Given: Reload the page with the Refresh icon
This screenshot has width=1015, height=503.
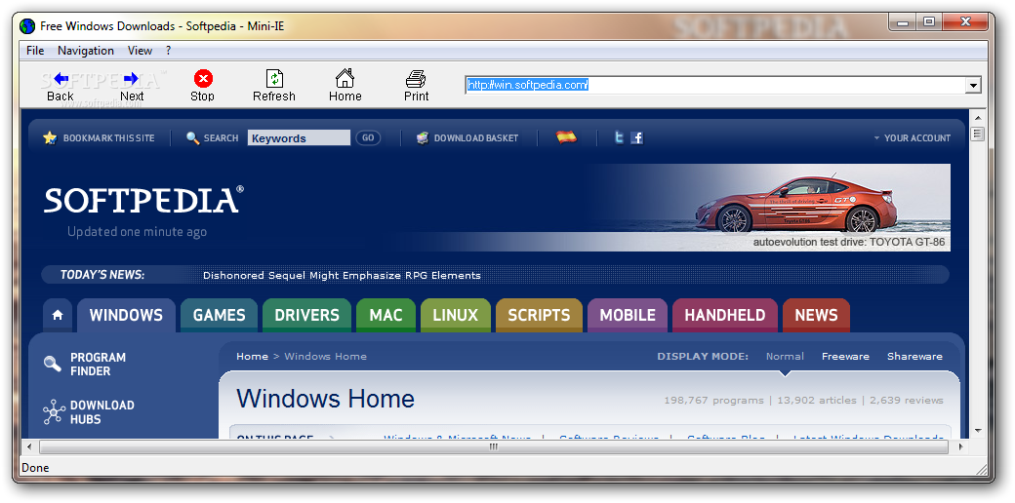Looking at the screenshot, I should click(x=274, y=79).
